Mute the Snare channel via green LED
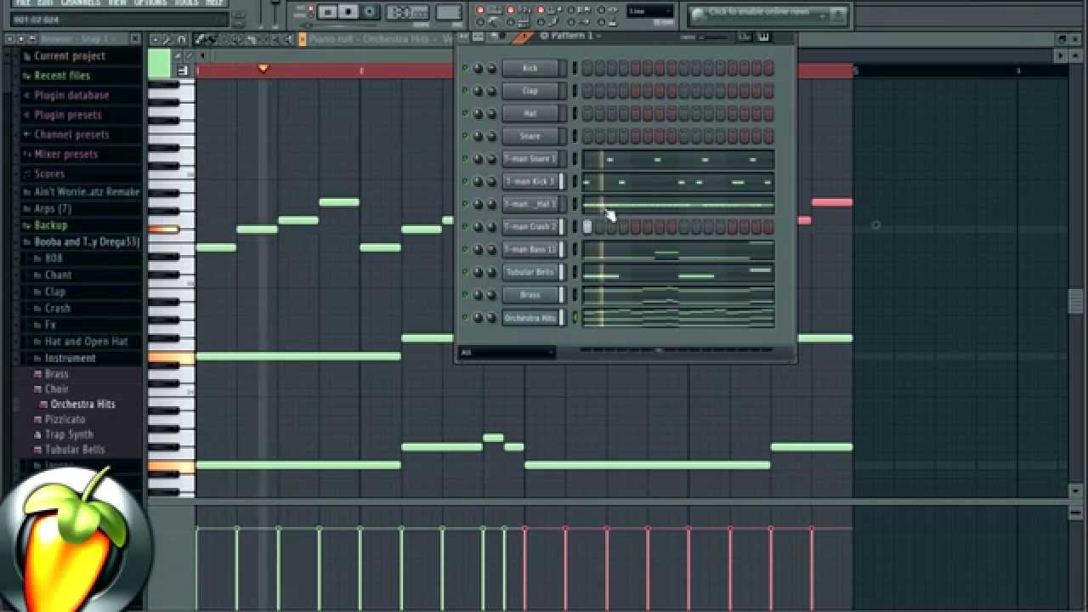Image resolution: width=1088 pixels, height=612 pixels. [x=464, y=136]
